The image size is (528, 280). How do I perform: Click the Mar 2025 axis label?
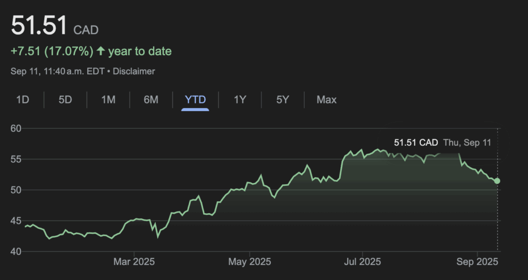pyautogui.click(x=134, y=262)
